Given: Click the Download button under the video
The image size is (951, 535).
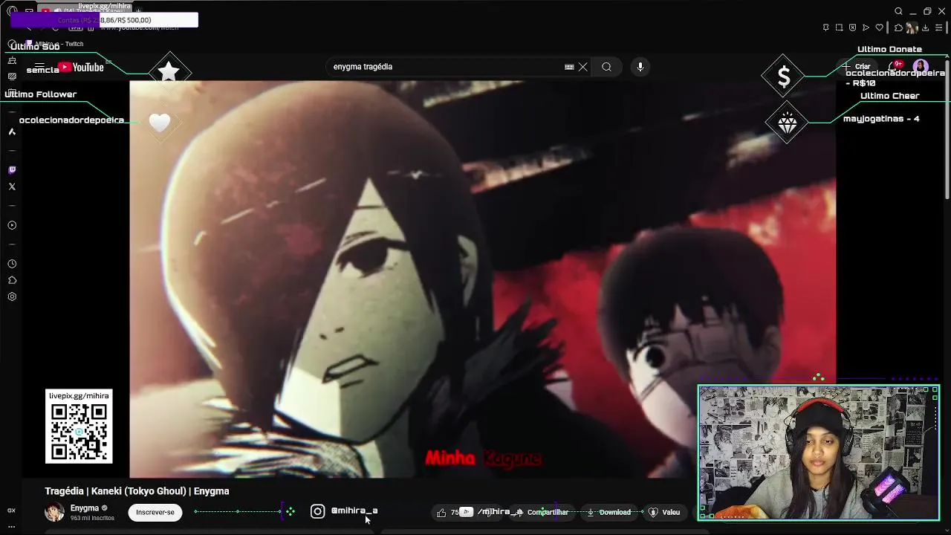Looking at the screenshot, I should [x=609, y=512].
